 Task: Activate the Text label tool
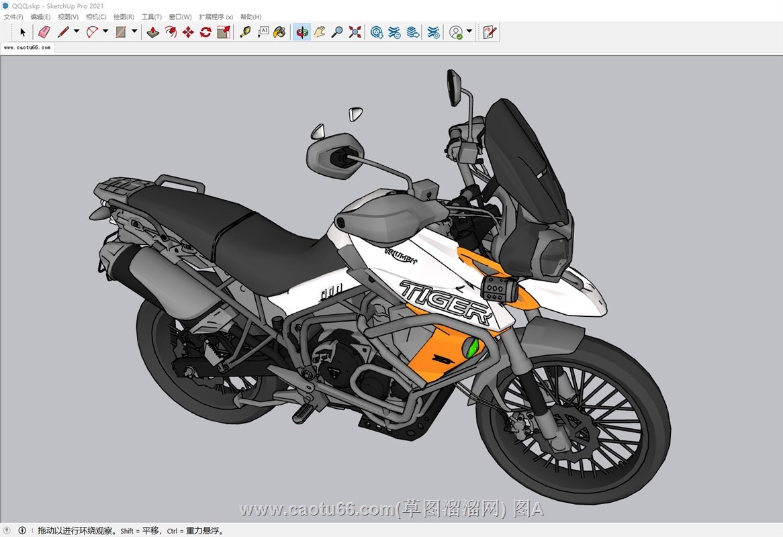[x=263, y=32]
